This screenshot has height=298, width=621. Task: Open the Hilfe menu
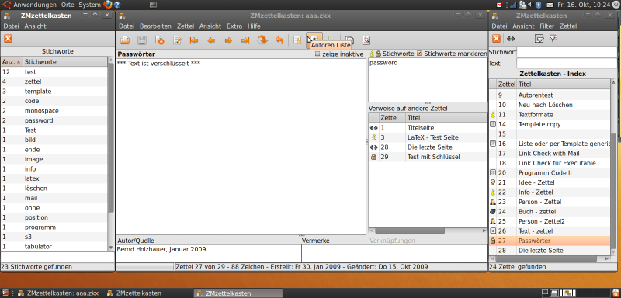(254, 26)
